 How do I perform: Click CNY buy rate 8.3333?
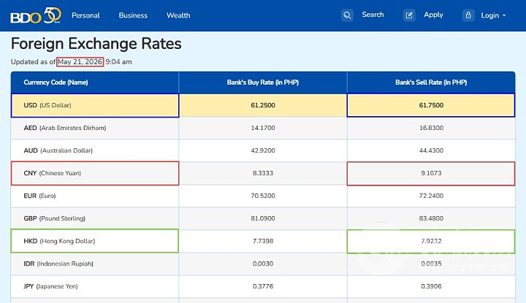(263, 173)
